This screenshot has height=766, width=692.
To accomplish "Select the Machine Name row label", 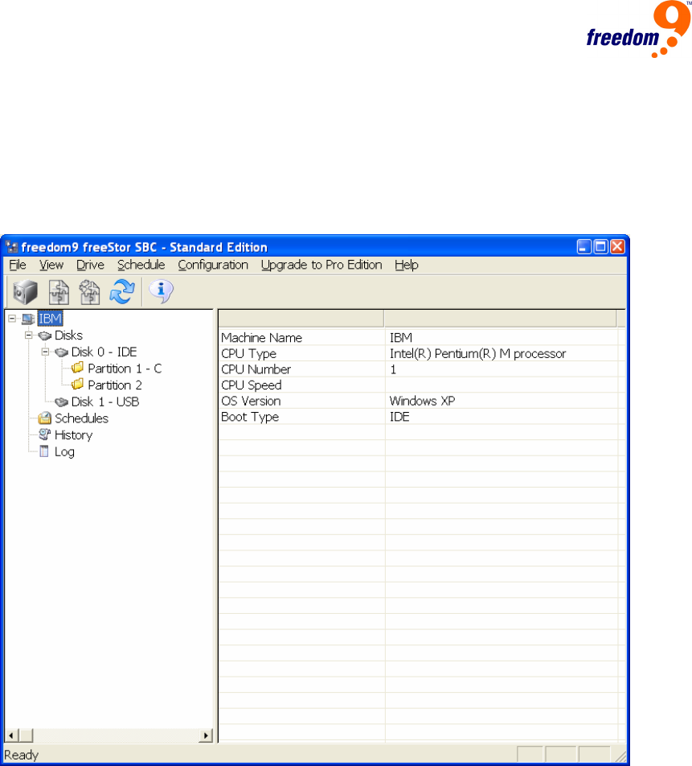I will [261, 338].
